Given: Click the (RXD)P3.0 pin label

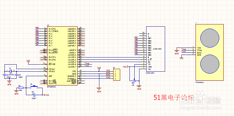Looking at the screenshot, I should tap(71, 76).
